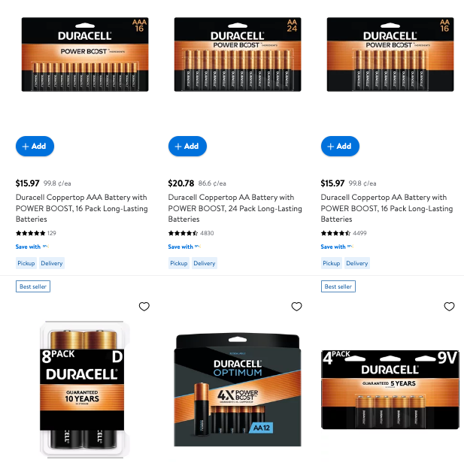Click Best seller badge above 8 pack D batteries
Image resolution: width=464 pixels, height=466 pixels.
pos(33,286)
